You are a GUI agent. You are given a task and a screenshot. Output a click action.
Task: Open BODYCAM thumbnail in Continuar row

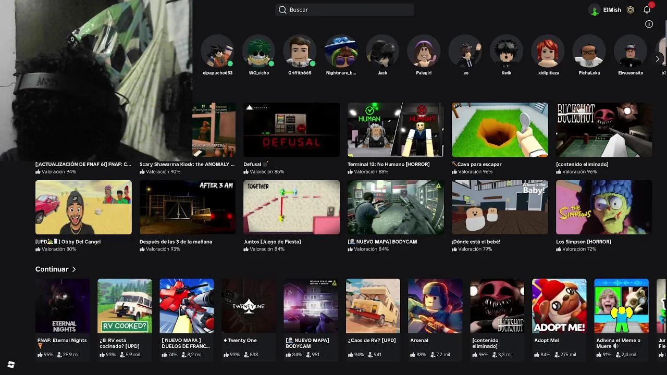(311, 306)
